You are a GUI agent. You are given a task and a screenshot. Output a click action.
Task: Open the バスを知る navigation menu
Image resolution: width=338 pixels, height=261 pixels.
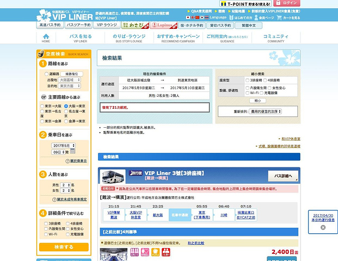81,38
